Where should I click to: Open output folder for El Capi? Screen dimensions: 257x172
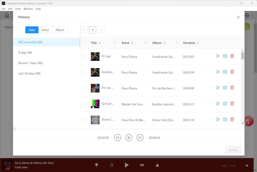pos(225,56)
